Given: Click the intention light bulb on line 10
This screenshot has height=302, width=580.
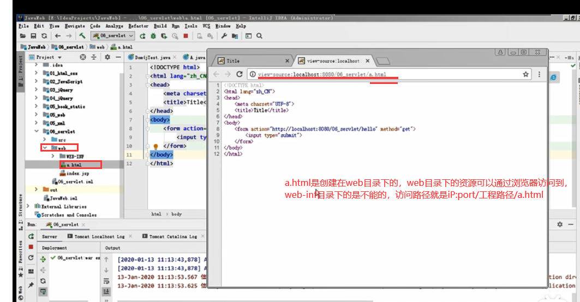Looking at the screenshot, I should tap(156, 147).
